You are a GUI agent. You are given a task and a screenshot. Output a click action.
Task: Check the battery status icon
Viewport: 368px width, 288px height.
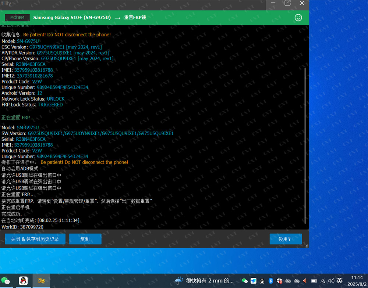coord(314,281)
